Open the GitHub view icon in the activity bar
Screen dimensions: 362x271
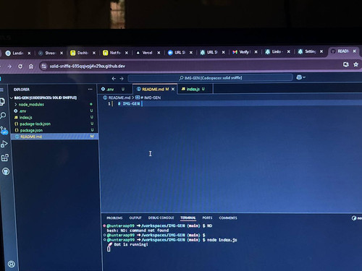pos(6,171)
